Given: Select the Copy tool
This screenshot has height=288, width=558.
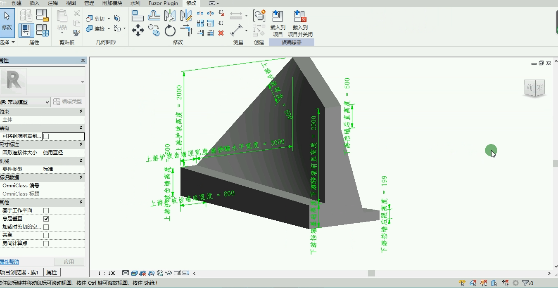Looking at the screenshot, I should 154,30.
